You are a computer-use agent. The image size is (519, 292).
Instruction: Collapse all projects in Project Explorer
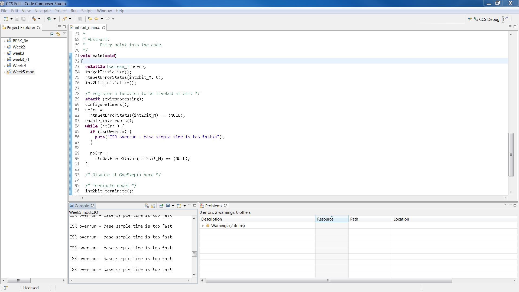(52, 34)
